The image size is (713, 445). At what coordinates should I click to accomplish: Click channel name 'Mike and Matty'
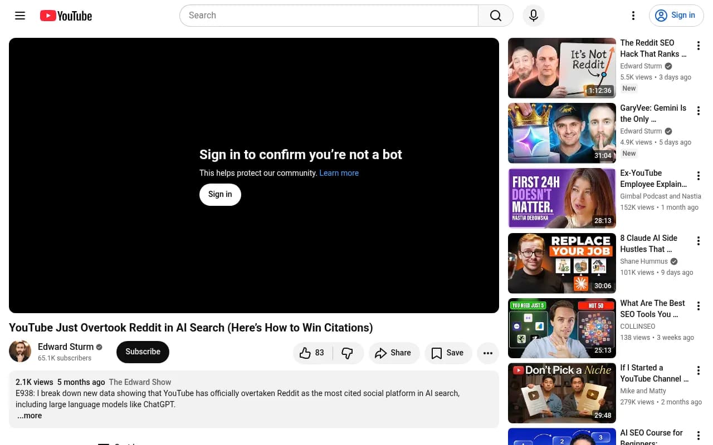[643, 391]
